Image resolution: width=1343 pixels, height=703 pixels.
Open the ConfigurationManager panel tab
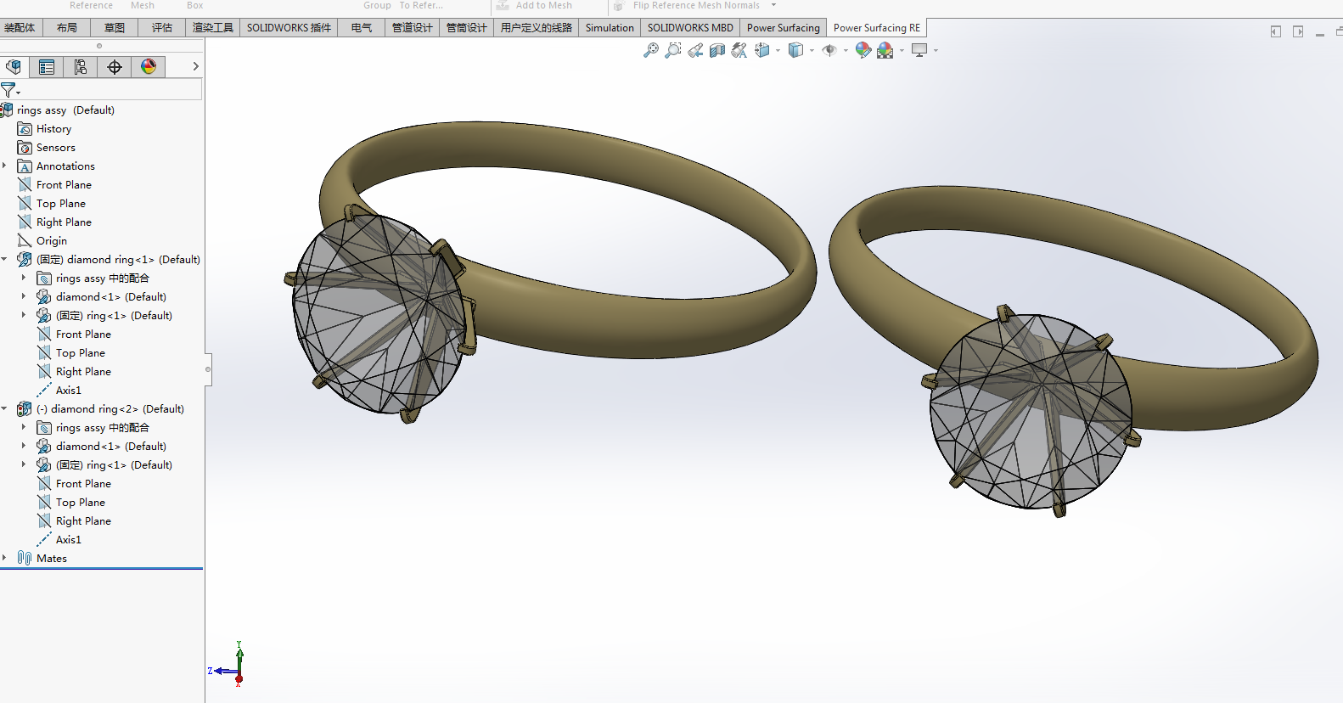point(81,67)
